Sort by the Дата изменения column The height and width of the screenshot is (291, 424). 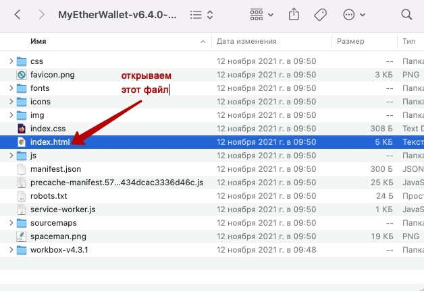(246, 41)
